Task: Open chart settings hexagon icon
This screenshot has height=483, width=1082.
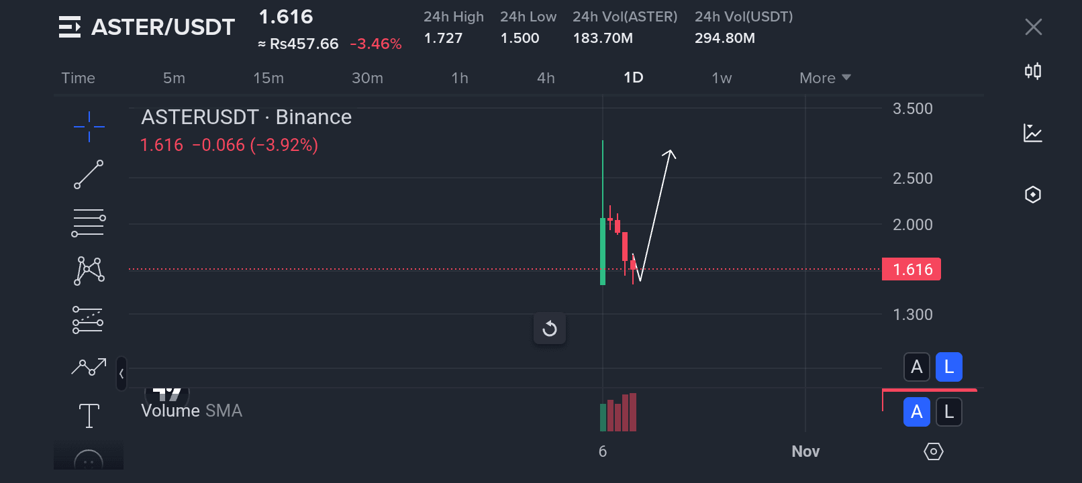Action: [1033, 195]
